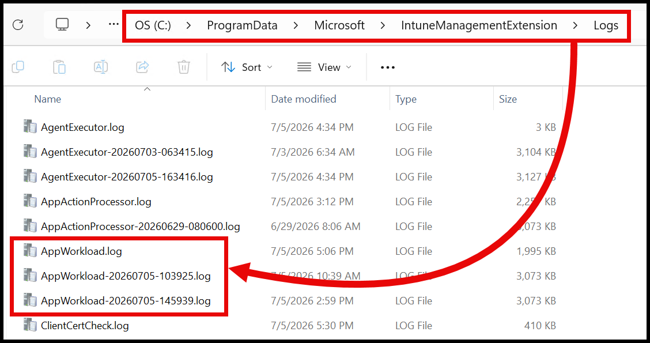Open the hidden breadcrumb ellipsis
The image size is (650, 343).
[114, 24]
